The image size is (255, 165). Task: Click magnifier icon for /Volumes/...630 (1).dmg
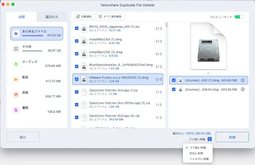(243, 80)
